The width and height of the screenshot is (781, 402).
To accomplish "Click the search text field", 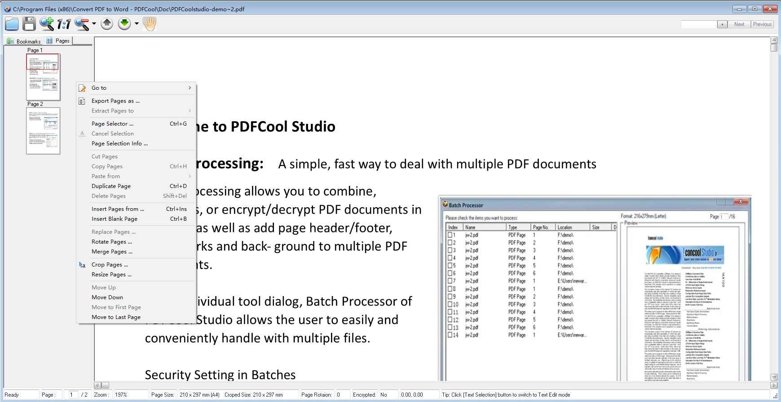I will (699, 24).
